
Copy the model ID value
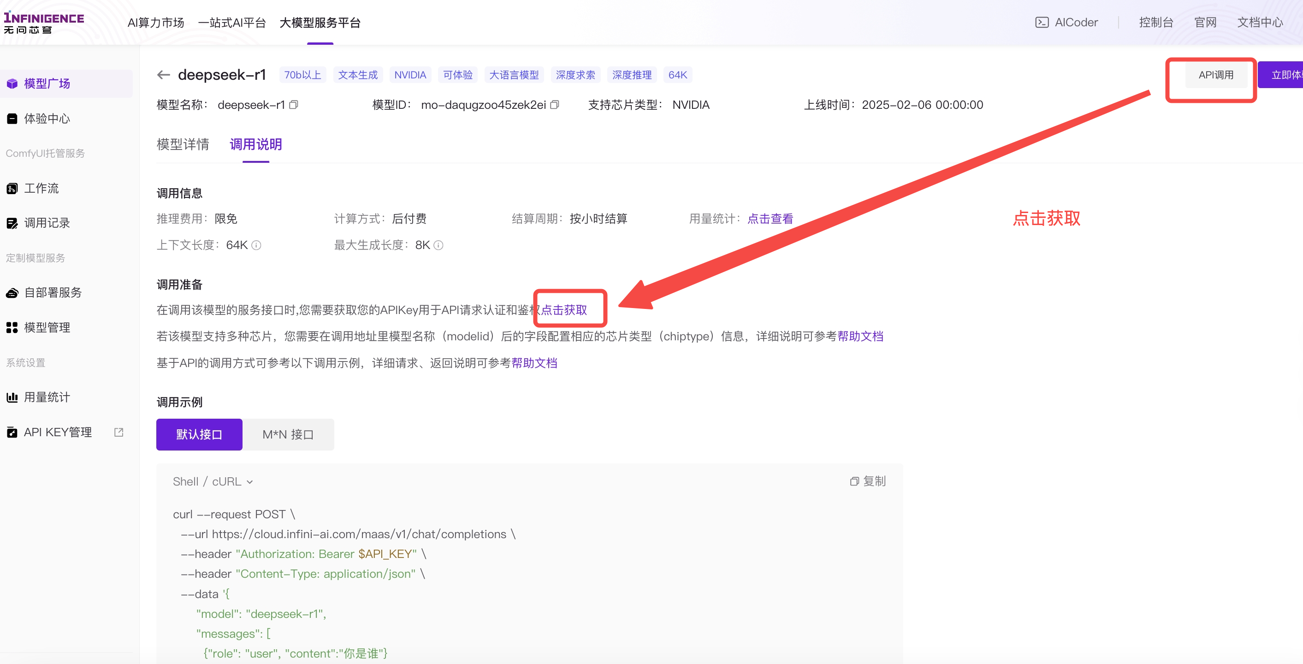[555, 105]
